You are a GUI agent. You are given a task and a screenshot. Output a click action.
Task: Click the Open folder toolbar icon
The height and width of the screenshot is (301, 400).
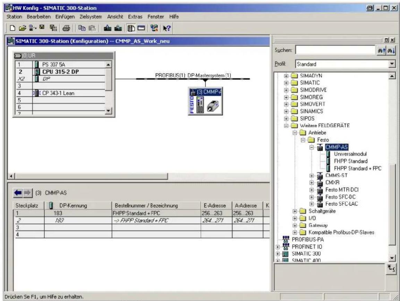22,28
